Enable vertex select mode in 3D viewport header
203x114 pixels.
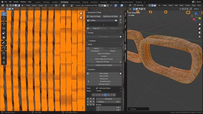(x=150, y=5)
